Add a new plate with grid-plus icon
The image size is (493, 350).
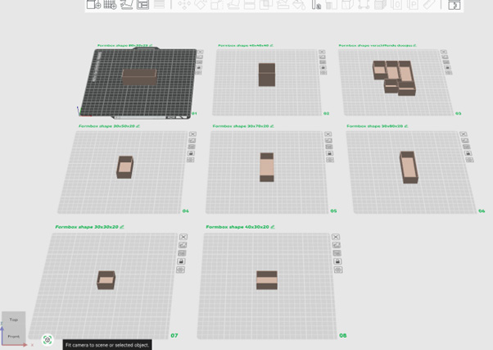click(110, 4)
